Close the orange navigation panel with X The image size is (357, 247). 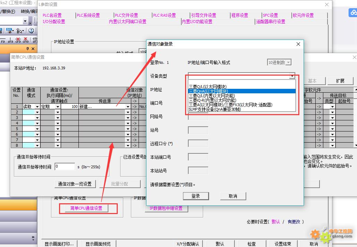pos(33,49)
